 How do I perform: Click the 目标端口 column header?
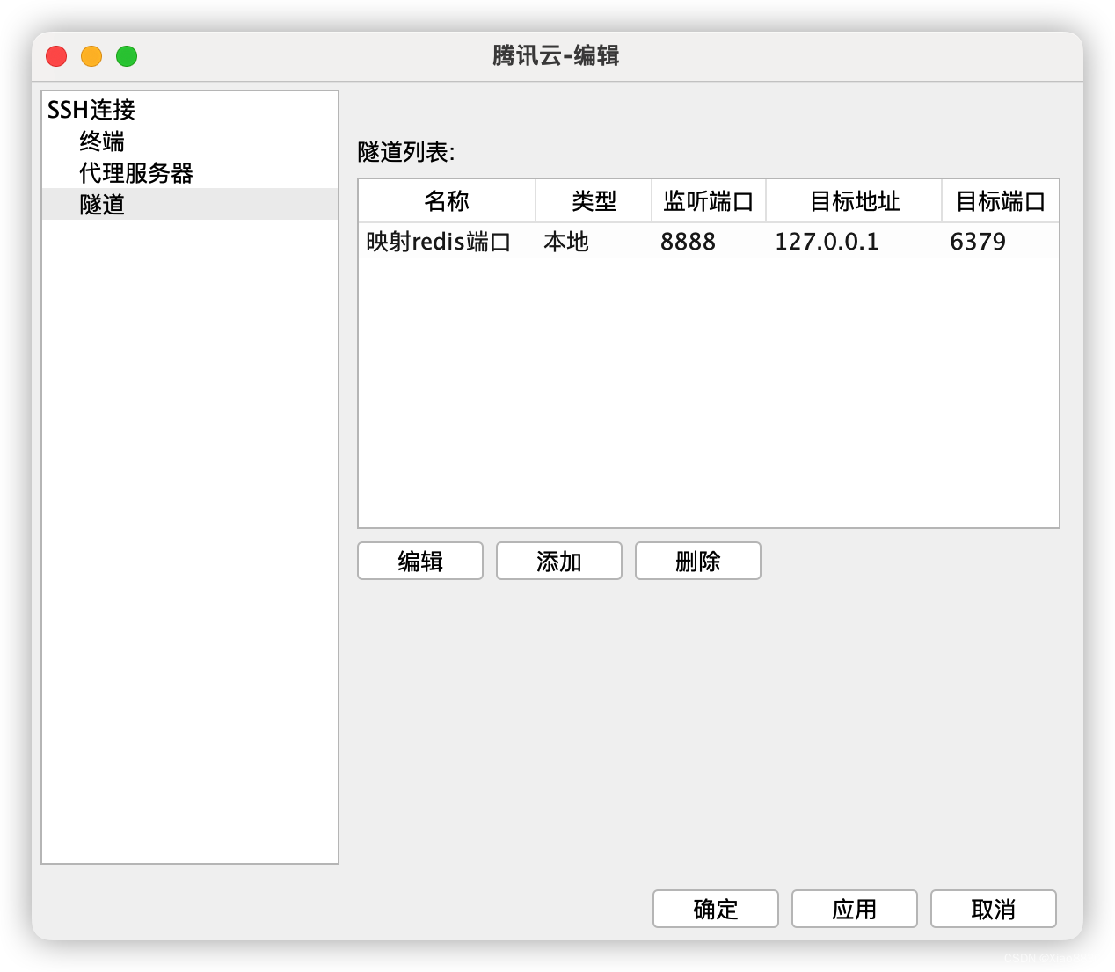[x=1000, y=201]
